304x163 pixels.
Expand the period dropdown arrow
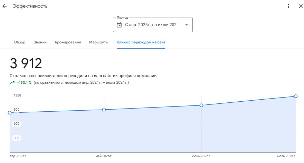click(187, 25)
